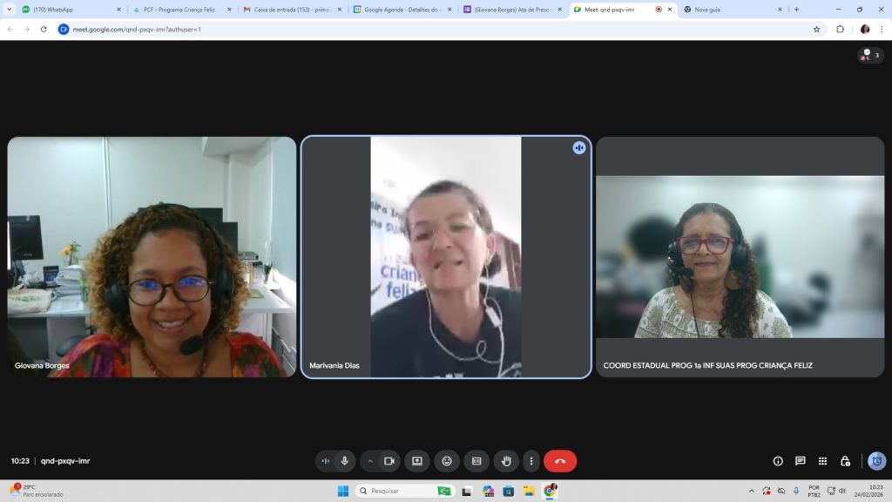Switch to the WhatsApp browser tab
This screenshot has width=892, height=502.
70,10
